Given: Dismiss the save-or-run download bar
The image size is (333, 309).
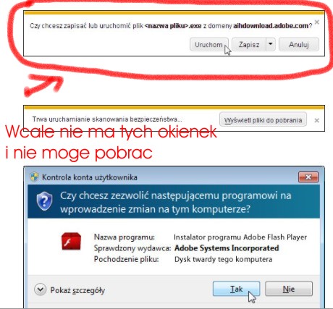Looking at the screenshot, I should click(317, 22).
